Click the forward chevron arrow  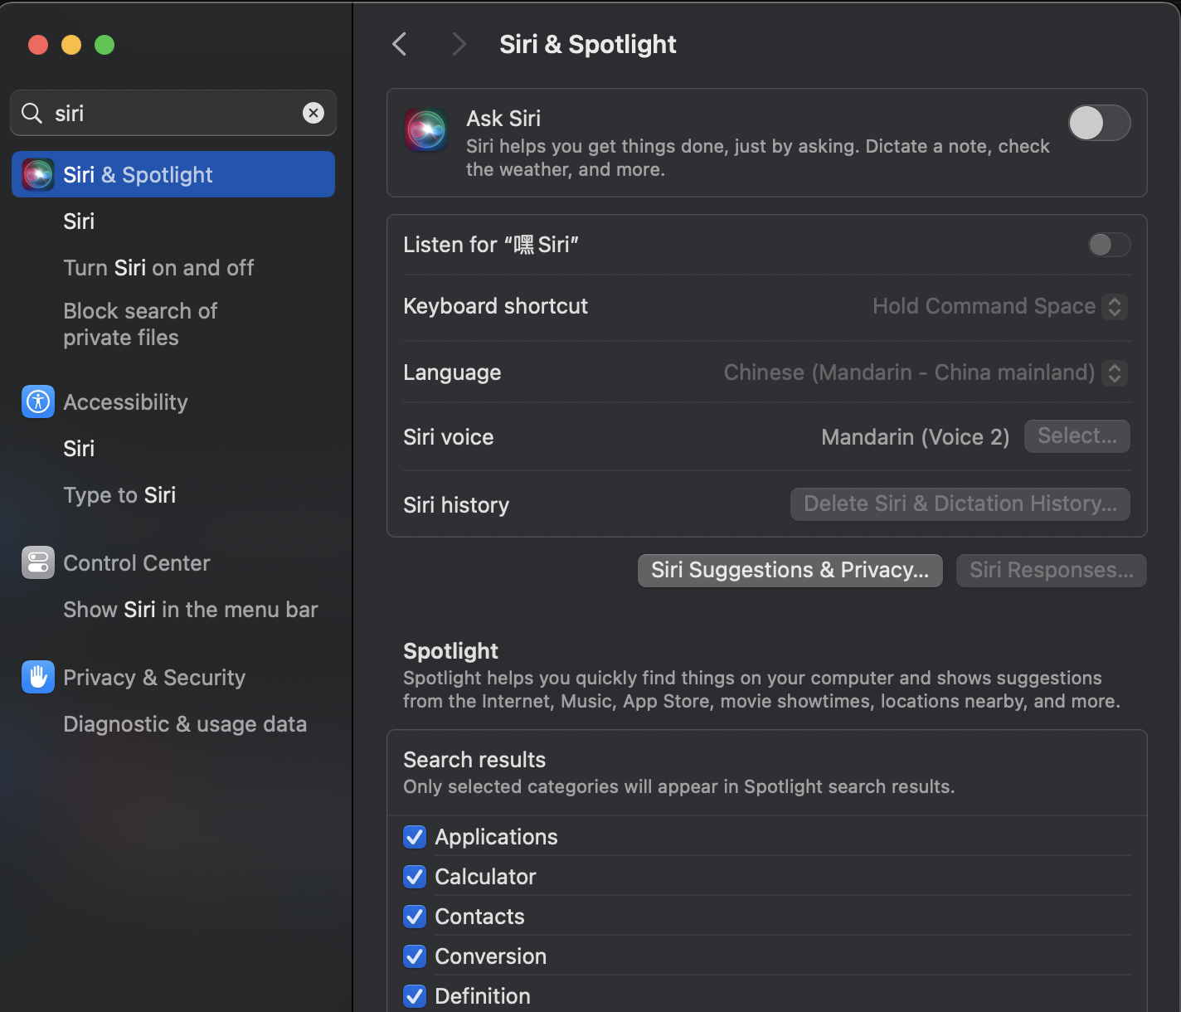click(459, 44)
